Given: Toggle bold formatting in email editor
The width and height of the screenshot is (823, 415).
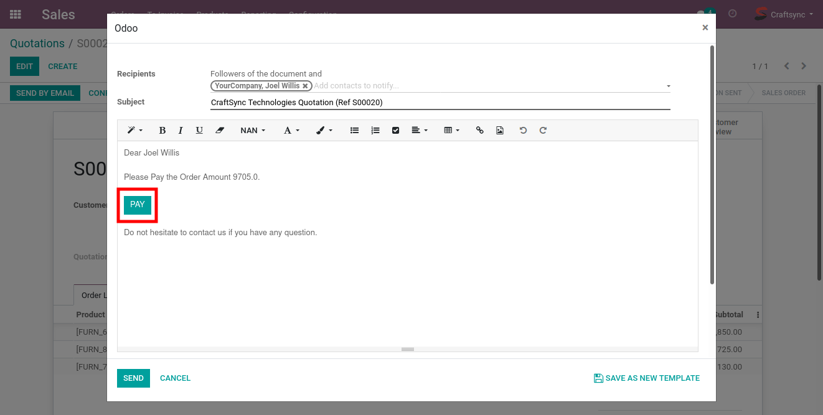Looking at the screenshot, I should [x=162, y=131].
